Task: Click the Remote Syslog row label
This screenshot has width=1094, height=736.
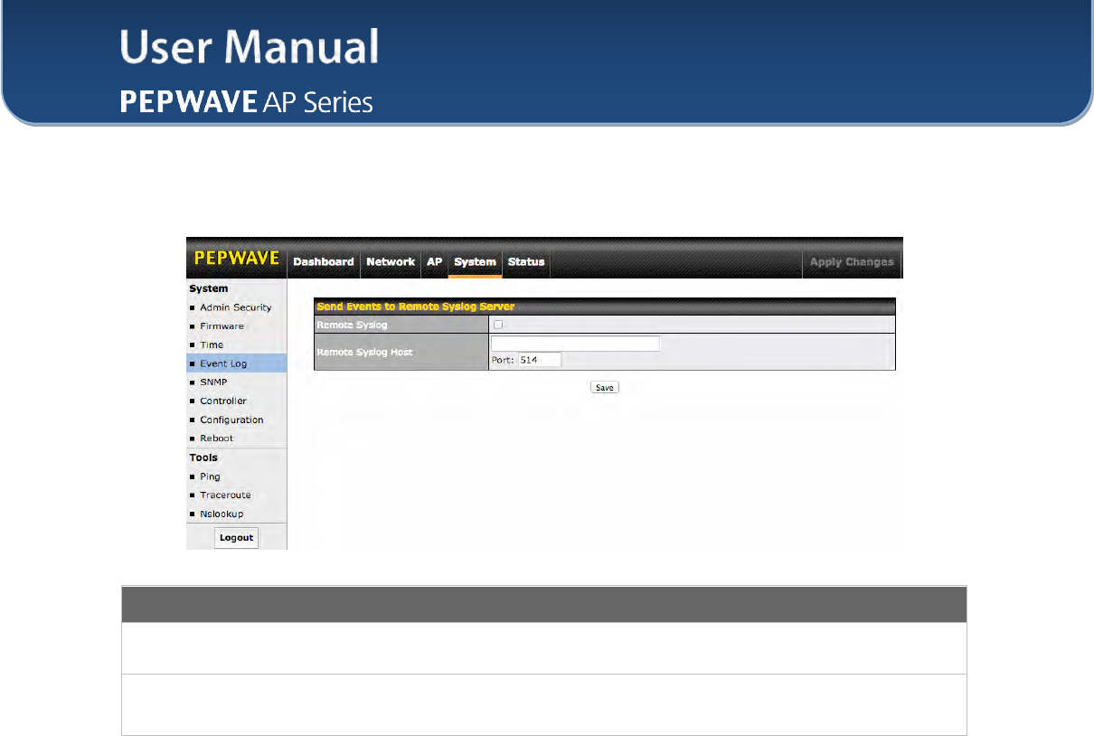Action: (352, 324)
